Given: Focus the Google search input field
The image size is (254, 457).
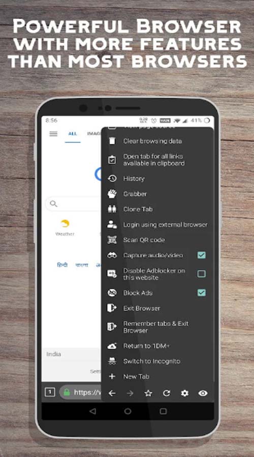Looking at the screenshot, I should tap(74, 204).
